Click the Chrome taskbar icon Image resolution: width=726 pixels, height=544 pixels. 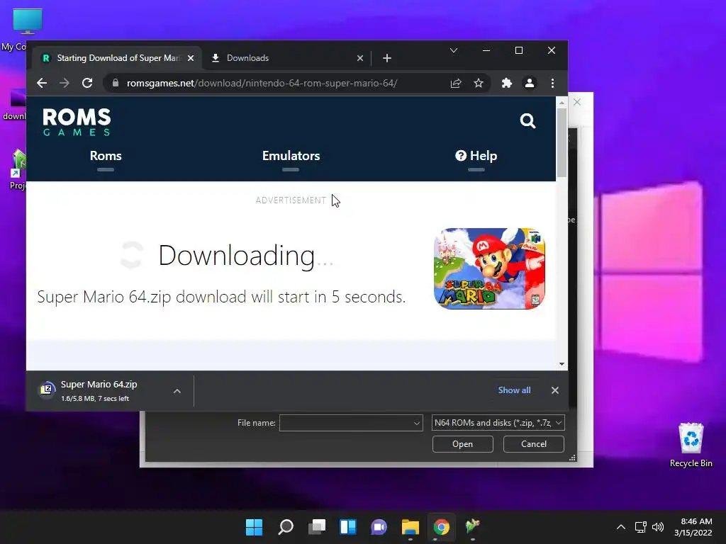(441, 527)
